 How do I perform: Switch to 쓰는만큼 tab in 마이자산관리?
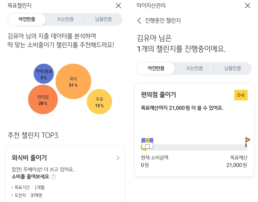click(194, 68)
